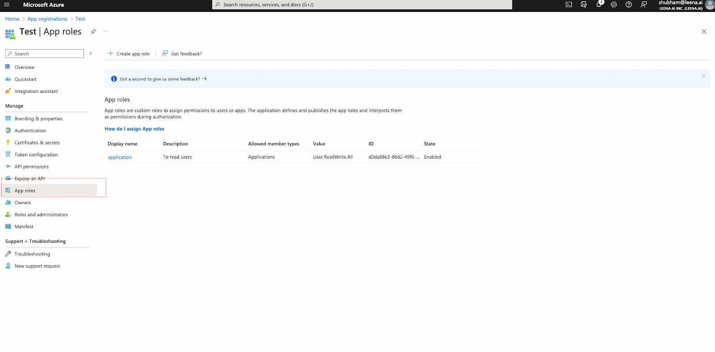Click the global search resources field

(362, 4)
